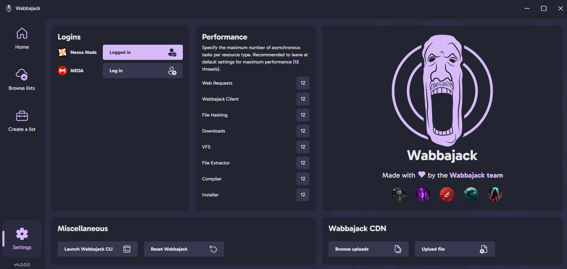Click the File Extractor label
The height and width of the screenshot is (269, 567).
216,163
